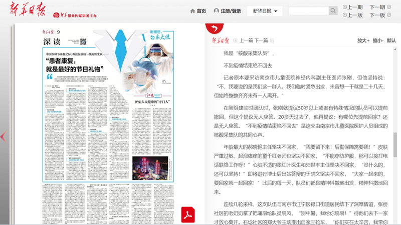
Task: Click arrow icon beside 上一期
Action: coord(345,7)
